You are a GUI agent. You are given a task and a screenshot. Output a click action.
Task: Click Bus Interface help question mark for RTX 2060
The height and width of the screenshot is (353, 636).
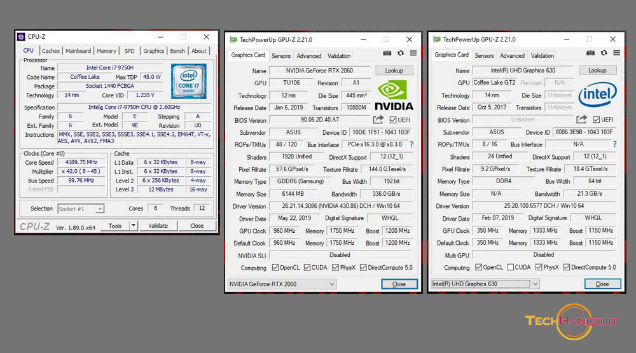(411, 144)
